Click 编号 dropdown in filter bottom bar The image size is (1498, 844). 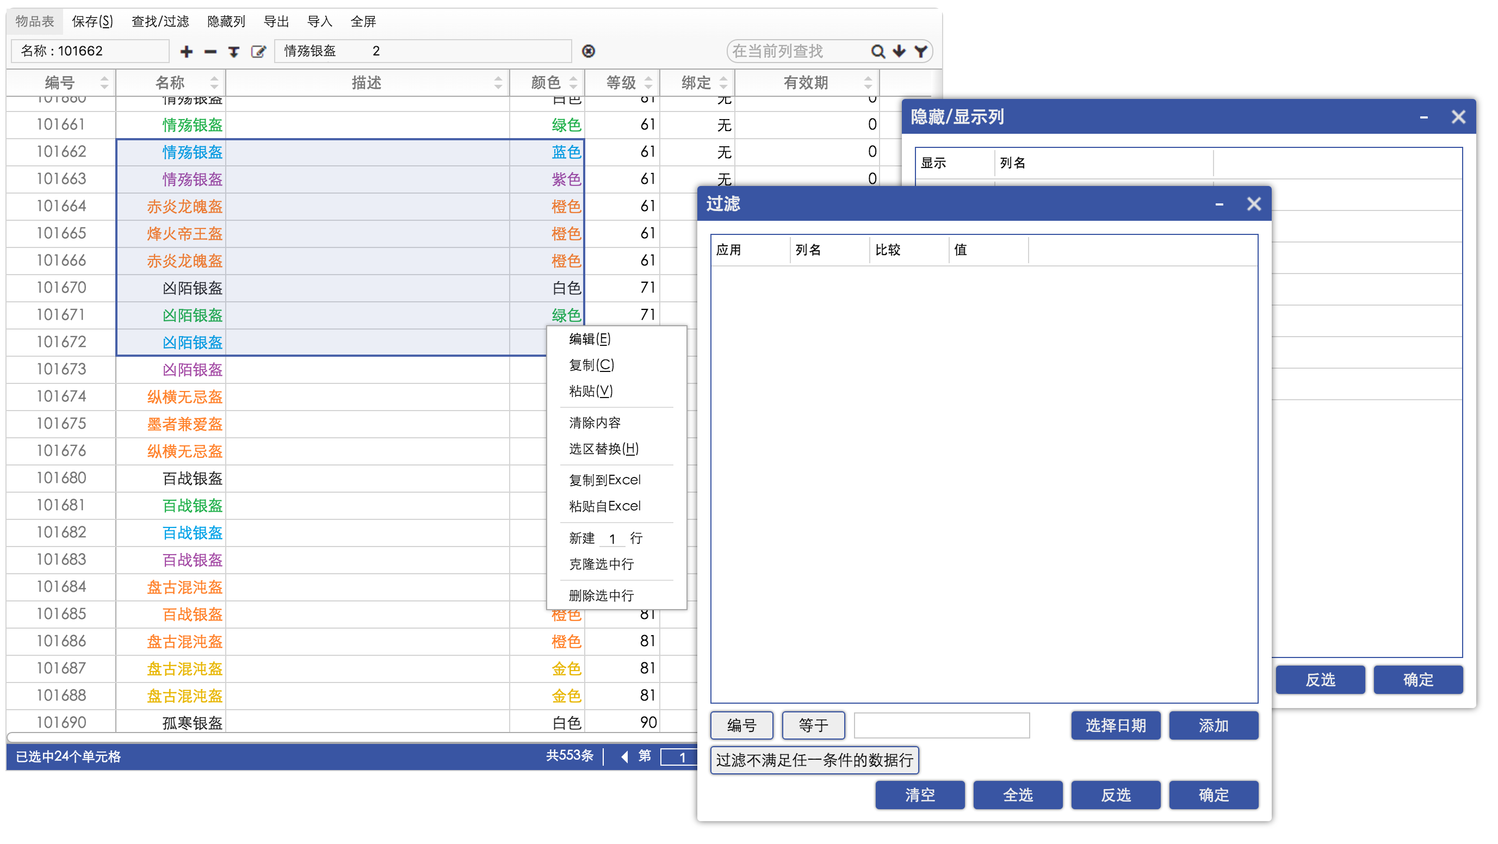[x=743, y=725]
